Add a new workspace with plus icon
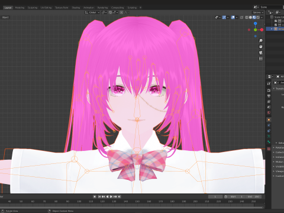This screenshot has height=213, width=284. coord(140,8)
